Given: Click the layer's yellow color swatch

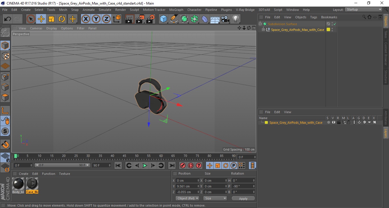Looking at the screenshot, I should tap(266, 123).
